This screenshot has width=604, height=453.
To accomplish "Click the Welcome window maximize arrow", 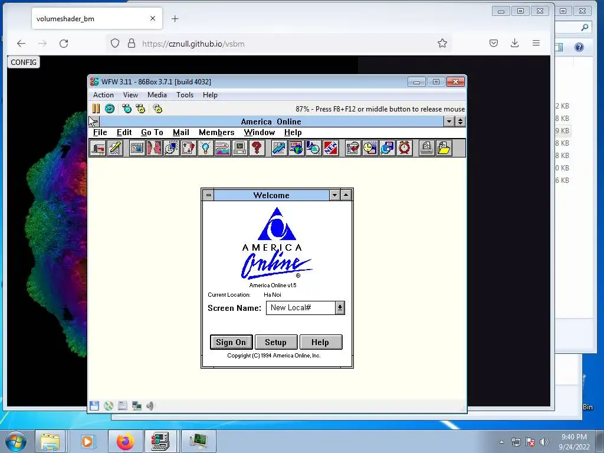I will pyautogui.click(x=346, y=195).
